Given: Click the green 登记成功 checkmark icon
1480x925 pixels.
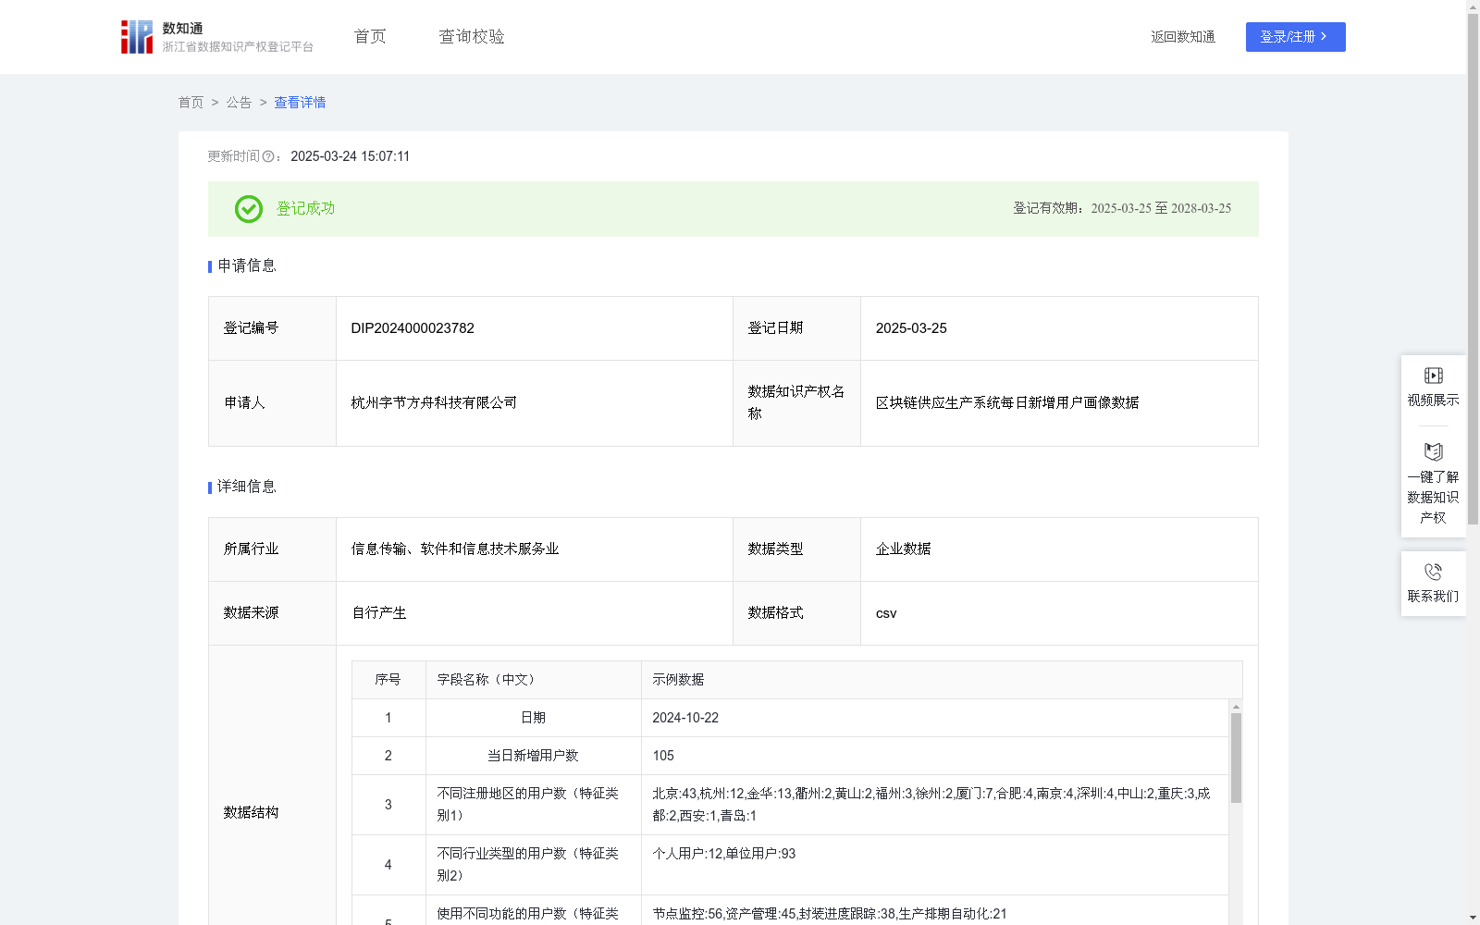Looking at the screenshot, I should 248,209.
